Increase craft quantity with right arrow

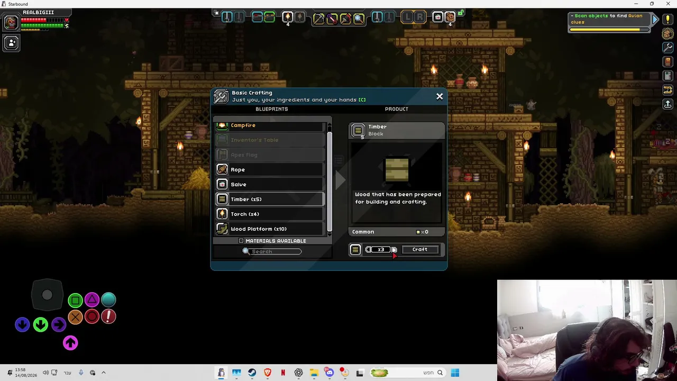pos(394,249)
